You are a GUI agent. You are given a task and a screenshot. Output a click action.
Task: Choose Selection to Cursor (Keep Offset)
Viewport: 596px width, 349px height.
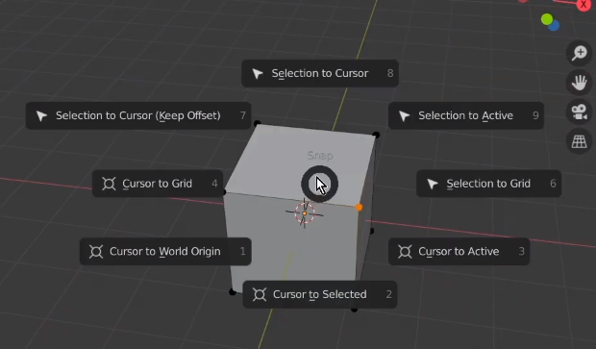click(138, 115)
